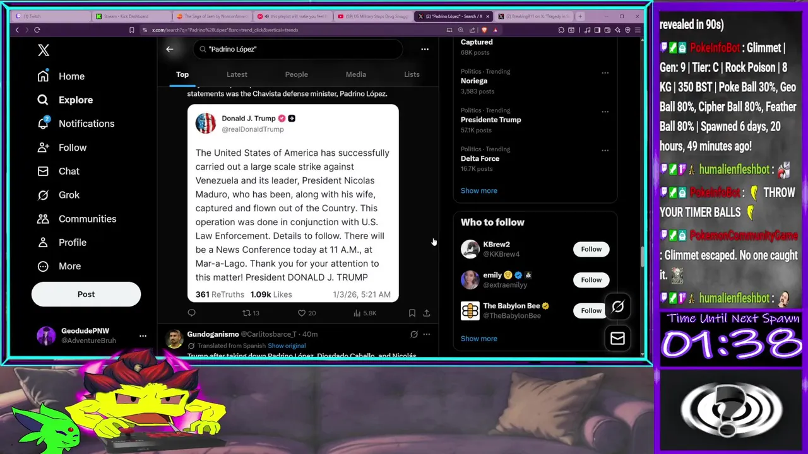Screen dimensions: 808x454
Task: Switch to the Latest tab
Action: click(237, 74)
